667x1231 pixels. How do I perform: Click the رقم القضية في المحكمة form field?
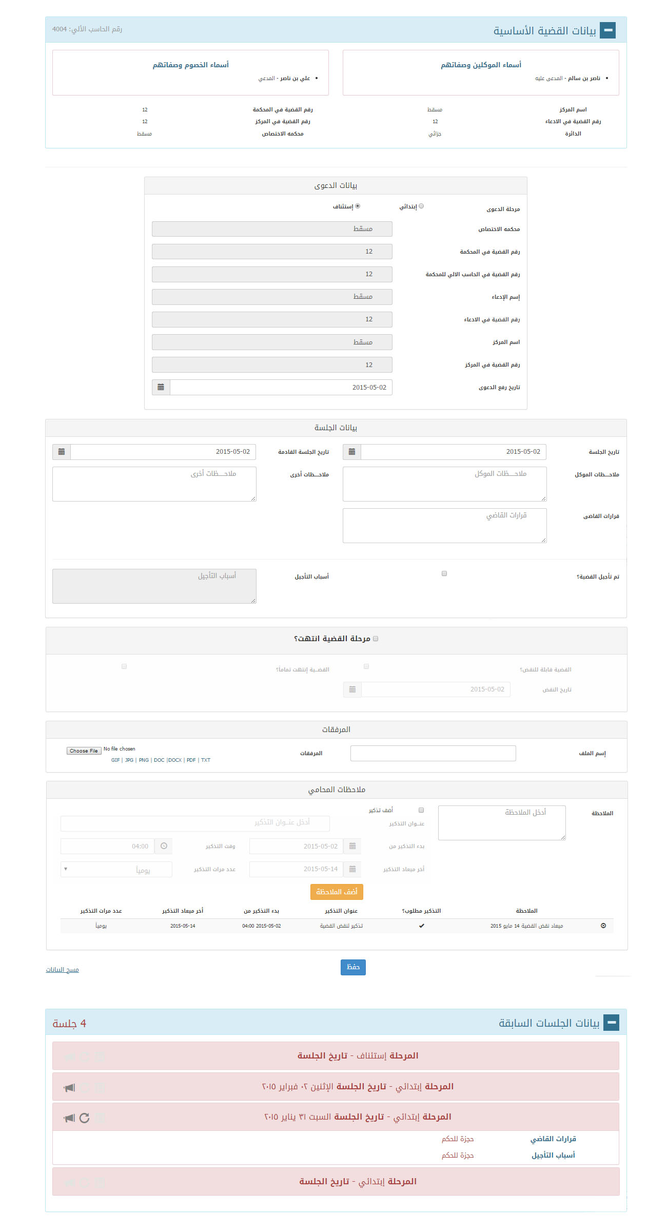[x=272, y=252]
